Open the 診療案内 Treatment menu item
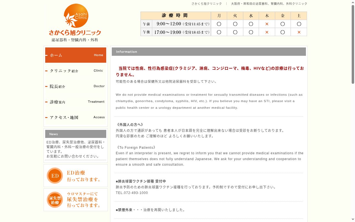The image size is (355, 222). pos(76,102)
